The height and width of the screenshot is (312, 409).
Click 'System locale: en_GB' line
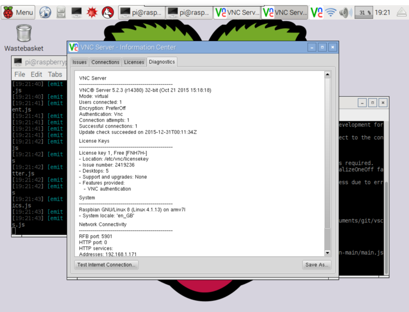tap(107, 216)
